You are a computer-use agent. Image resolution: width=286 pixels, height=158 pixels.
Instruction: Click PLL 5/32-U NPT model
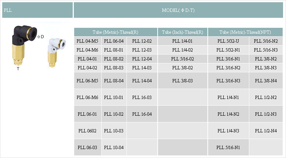click(228, 41)
